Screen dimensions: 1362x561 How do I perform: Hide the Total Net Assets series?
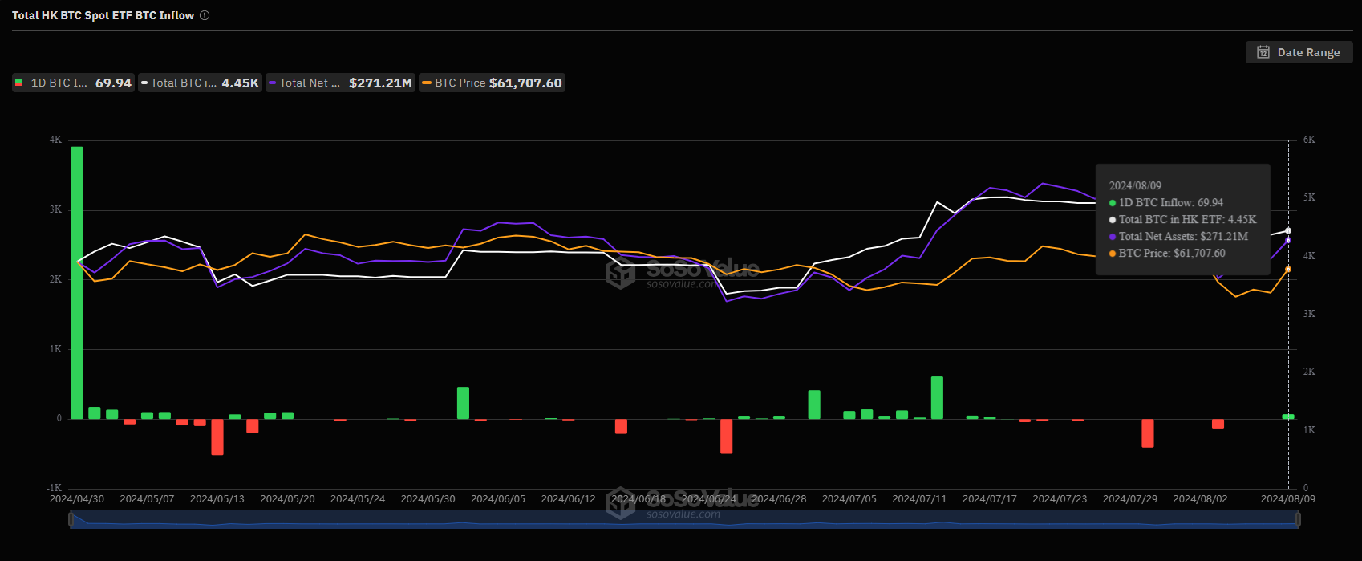click(x=340, y=83)
